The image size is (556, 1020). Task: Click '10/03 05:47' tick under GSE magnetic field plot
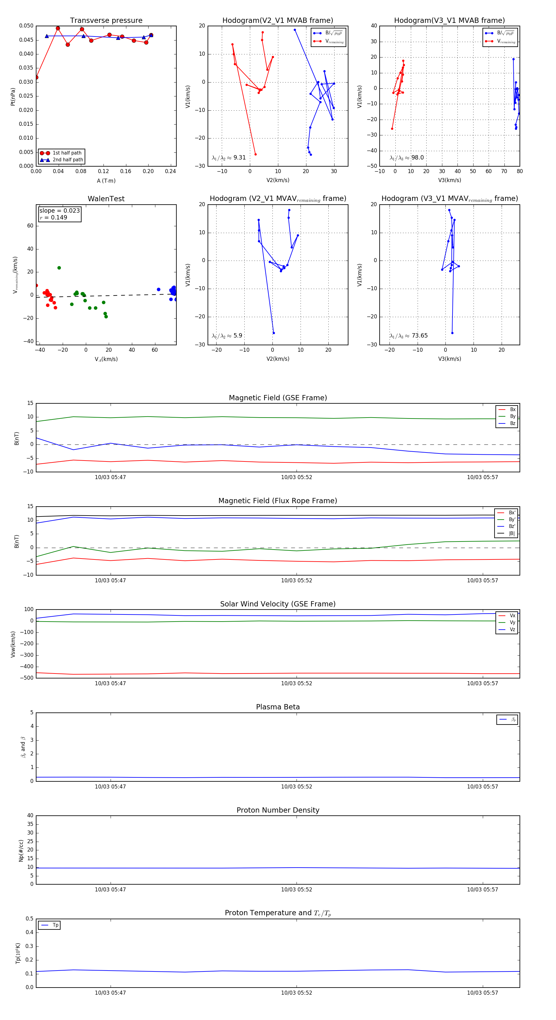[110, 477]
